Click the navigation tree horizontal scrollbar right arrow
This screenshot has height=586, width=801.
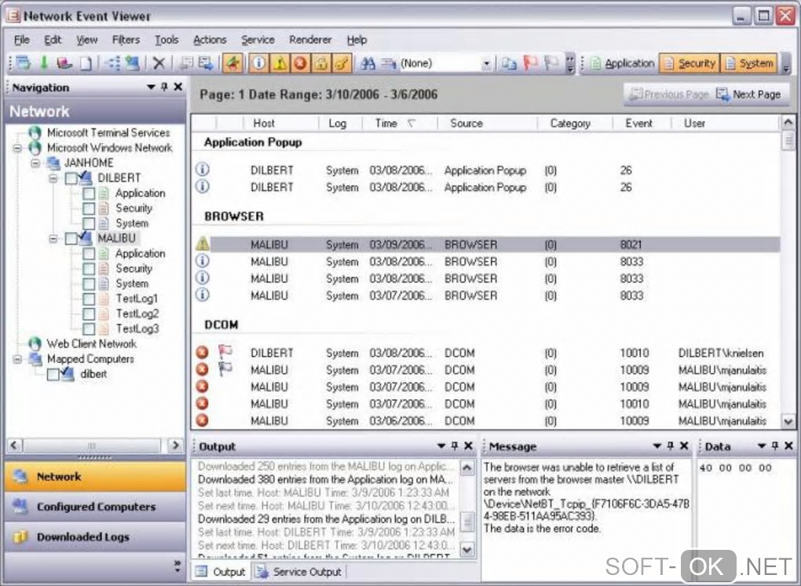tap(175, 445)
